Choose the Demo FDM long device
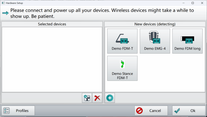The height and width of the screenshot is (117, 207). pyautogui.click(x=187, y=41)
